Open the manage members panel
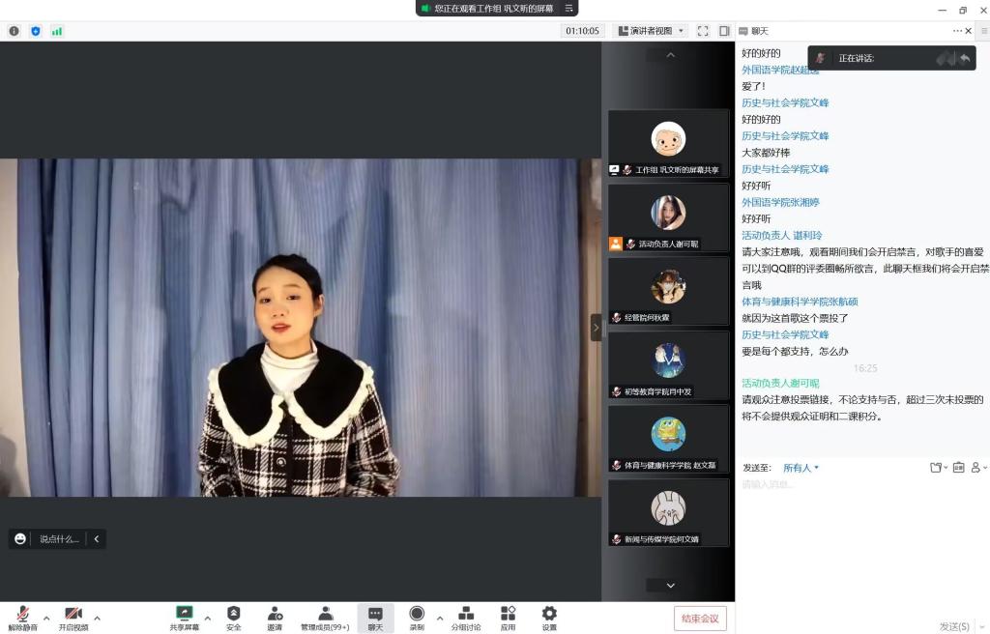This screenshot has width=990, height=634. click(326, 618)
